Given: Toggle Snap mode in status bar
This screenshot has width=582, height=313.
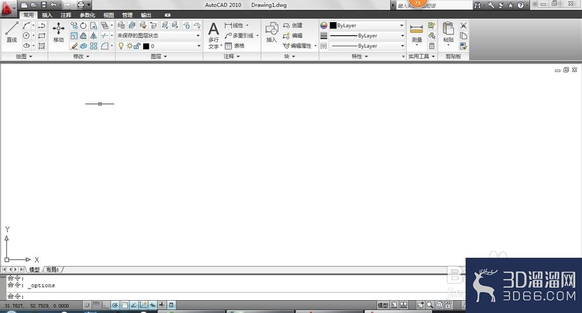Looking at the screenshot, I should click(87, 305).
